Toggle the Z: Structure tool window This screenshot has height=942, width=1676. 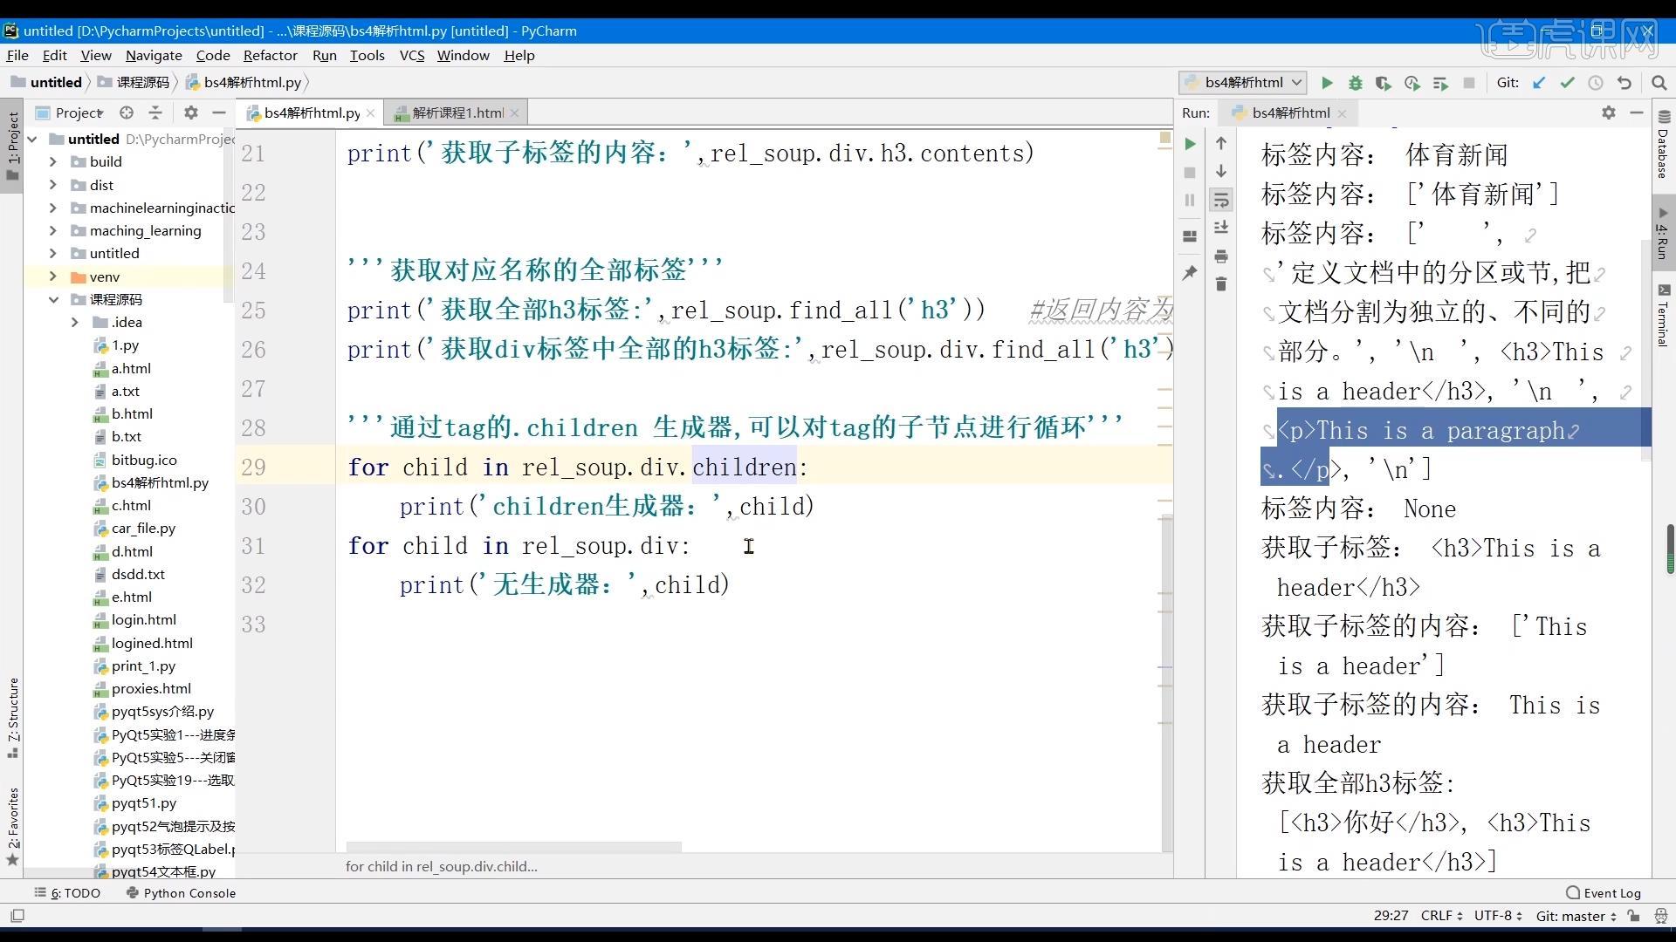click(12, 718)
